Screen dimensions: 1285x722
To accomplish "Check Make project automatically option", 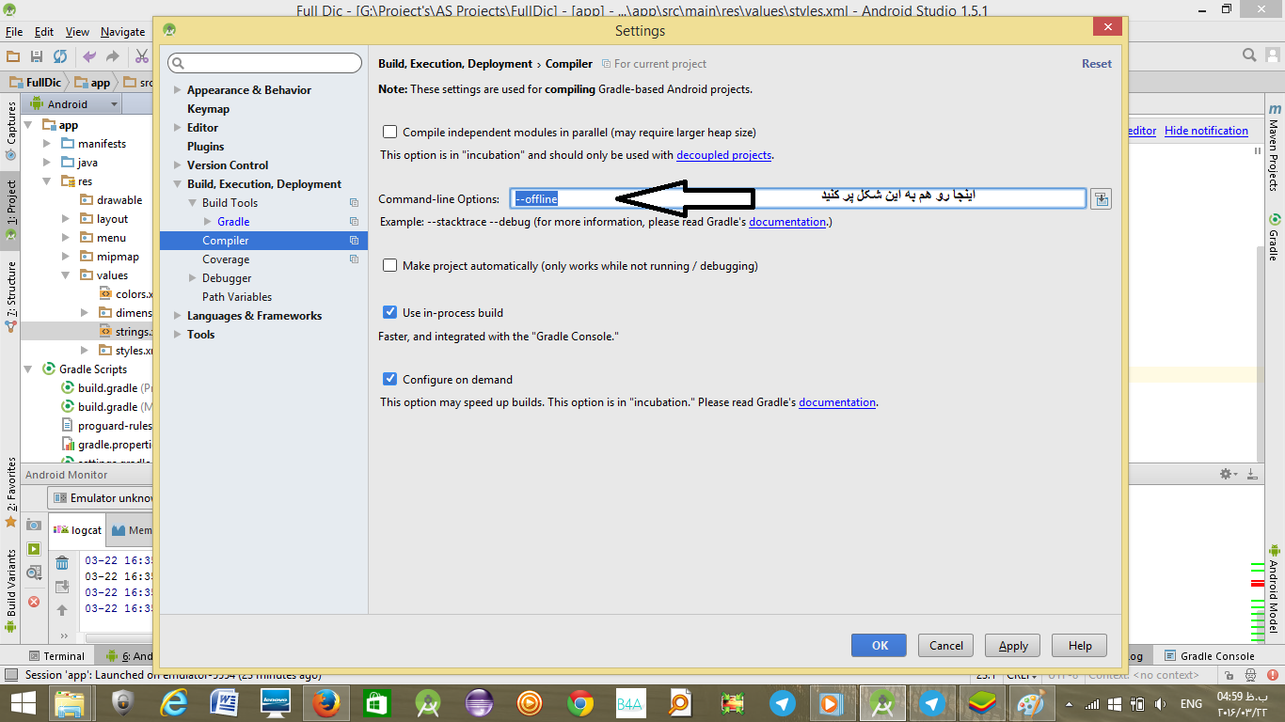I will [389, 266].
